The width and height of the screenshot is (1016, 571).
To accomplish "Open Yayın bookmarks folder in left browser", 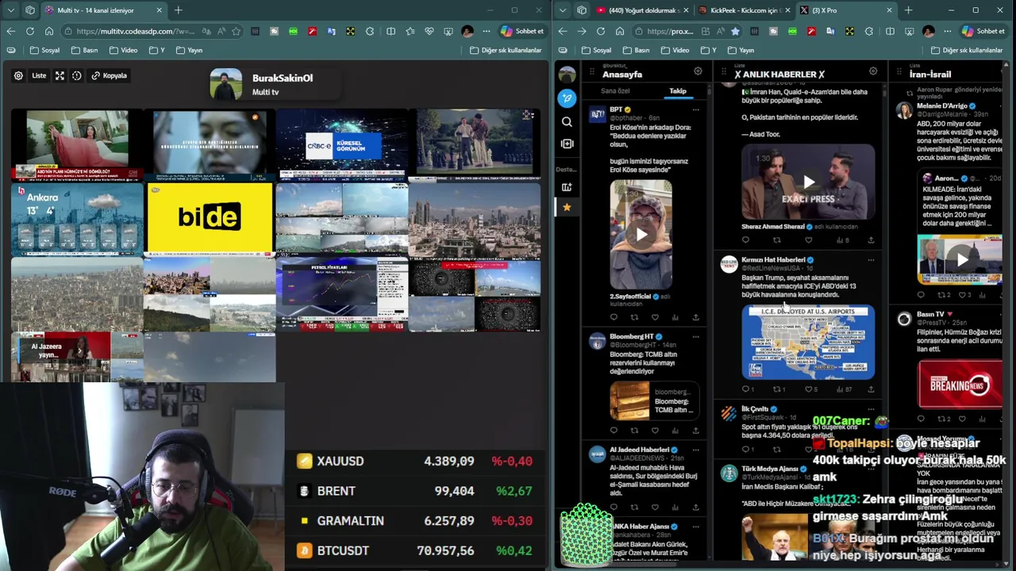I will tap(189, 50).
